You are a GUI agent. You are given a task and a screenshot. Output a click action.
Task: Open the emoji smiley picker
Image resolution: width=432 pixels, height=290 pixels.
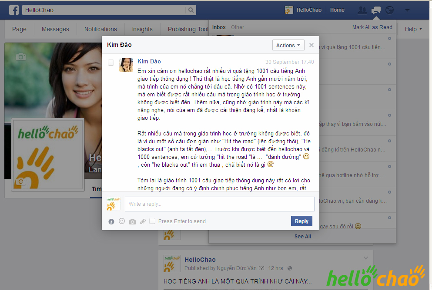coord(122,221)
